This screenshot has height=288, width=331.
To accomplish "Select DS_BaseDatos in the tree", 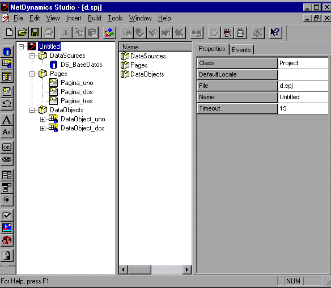I will pyautogui.click(x=82, y=65).
